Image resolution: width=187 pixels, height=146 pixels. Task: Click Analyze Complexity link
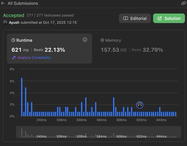(x=34, y=58)
